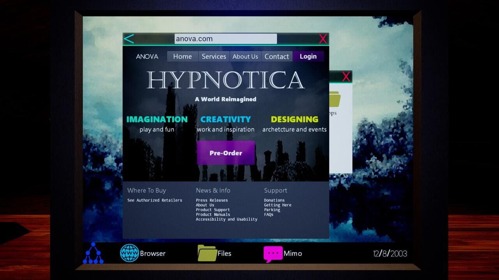Go back using the browser back arrow
499x280 pixels.
coord(129,39)
